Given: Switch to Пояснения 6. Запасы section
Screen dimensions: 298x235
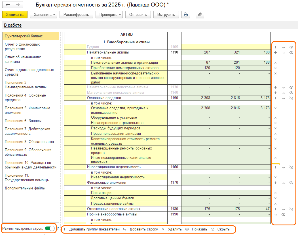Looking at the screenshot, I should click(23, 121).
